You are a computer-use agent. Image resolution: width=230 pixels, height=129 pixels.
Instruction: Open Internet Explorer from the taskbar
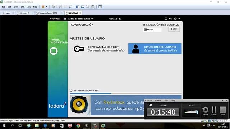[x=28, y=126]
